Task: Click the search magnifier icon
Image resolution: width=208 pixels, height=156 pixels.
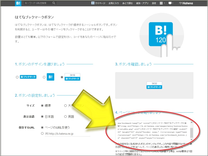Action: [x=53, y=3]
